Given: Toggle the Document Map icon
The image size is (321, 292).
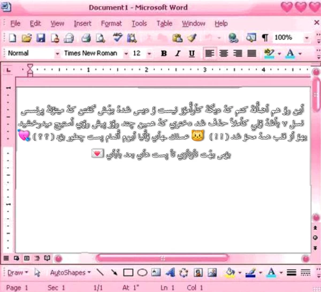Looking at the screenshot, I should 251,38.
